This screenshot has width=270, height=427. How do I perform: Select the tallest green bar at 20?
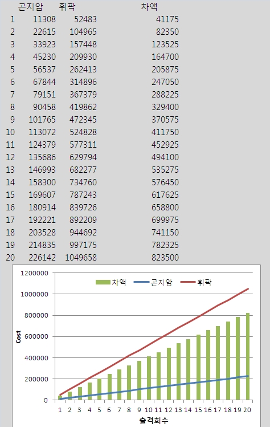248,356
